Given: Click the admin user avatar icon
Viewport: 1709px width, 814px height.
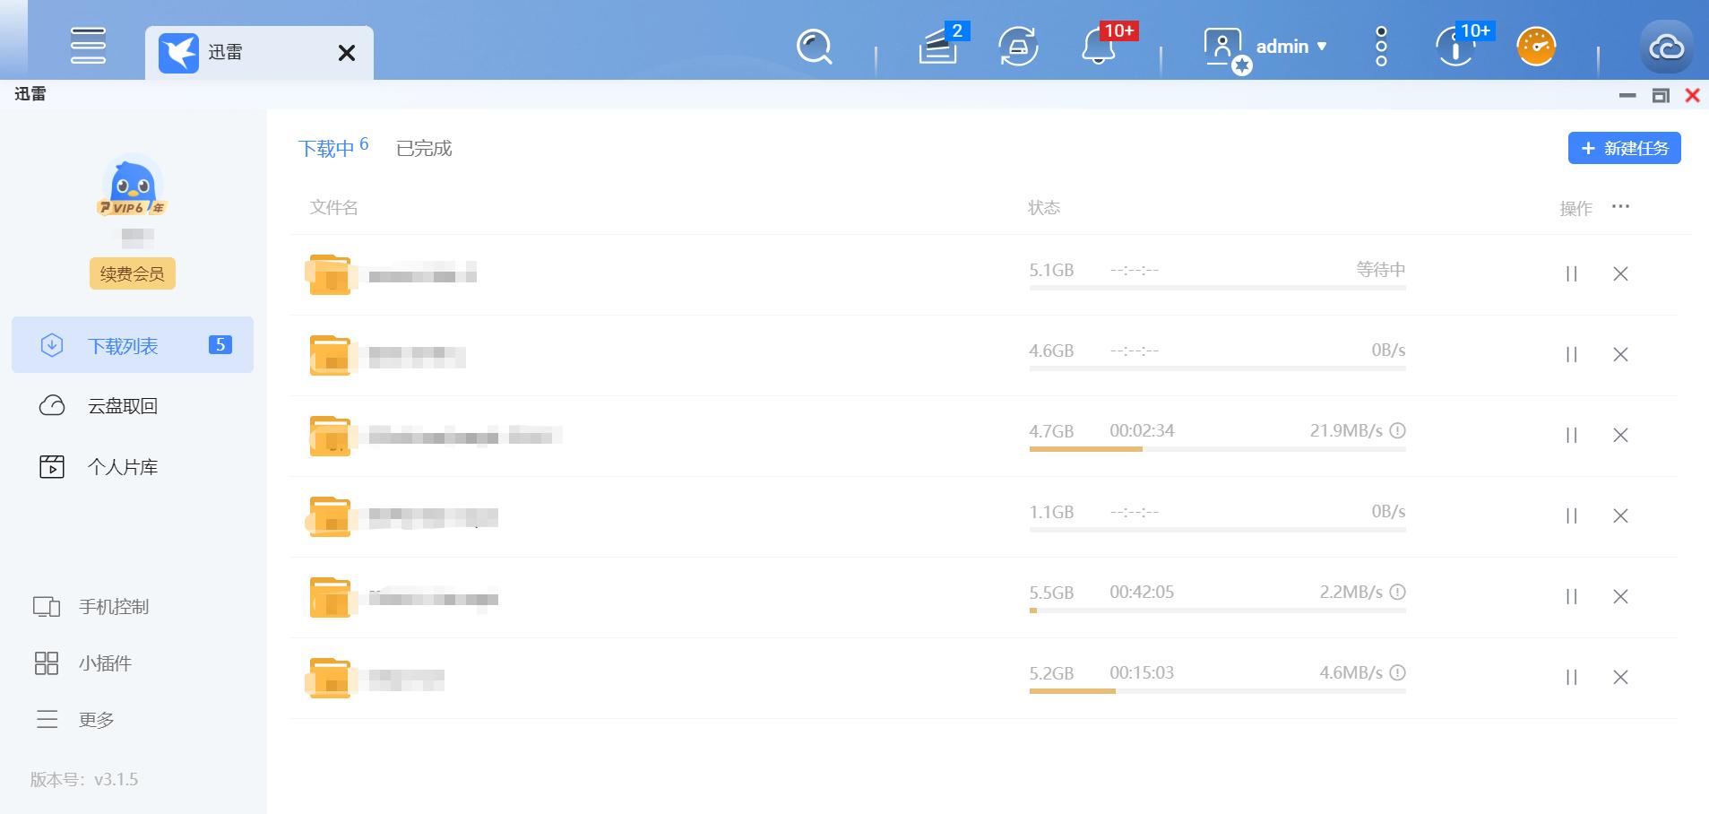Looking at the screenshot, I should [x=1224, y=48].
